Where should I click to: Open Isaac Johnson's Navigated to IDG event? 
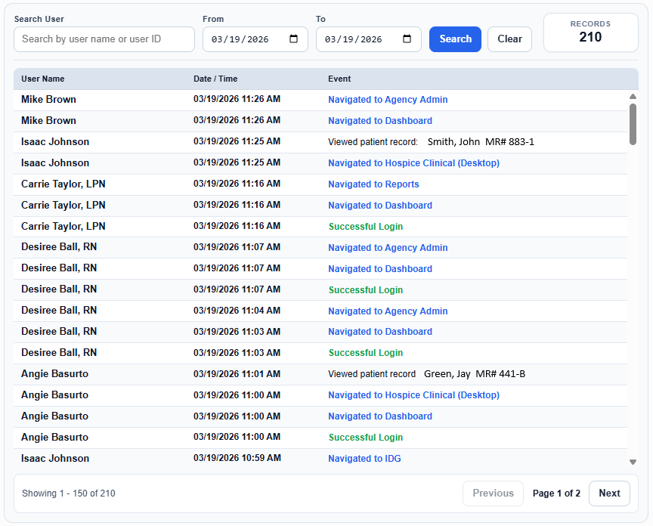pos(364,459)
